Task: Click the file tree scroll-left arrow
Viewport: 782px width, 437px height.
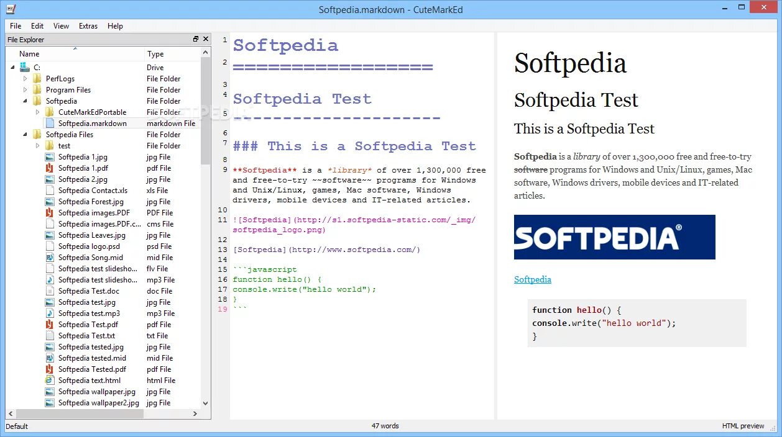Action: point(11,413)
